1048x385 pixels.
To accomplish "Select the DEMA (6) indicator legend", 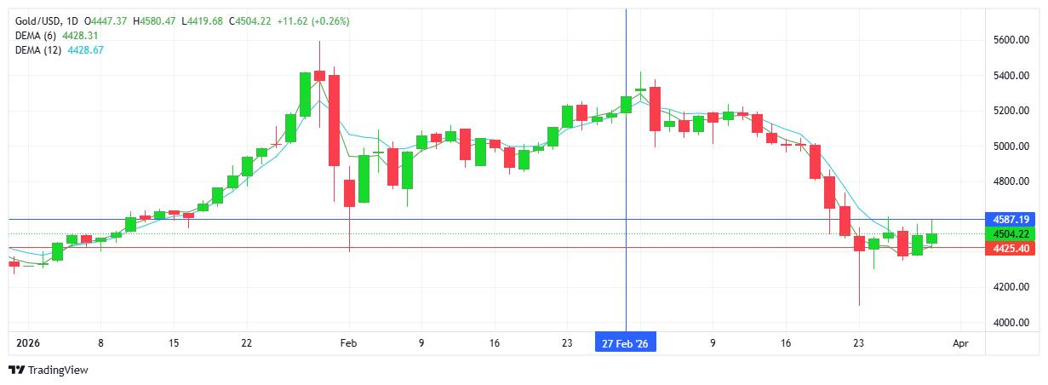I will 37,35.
